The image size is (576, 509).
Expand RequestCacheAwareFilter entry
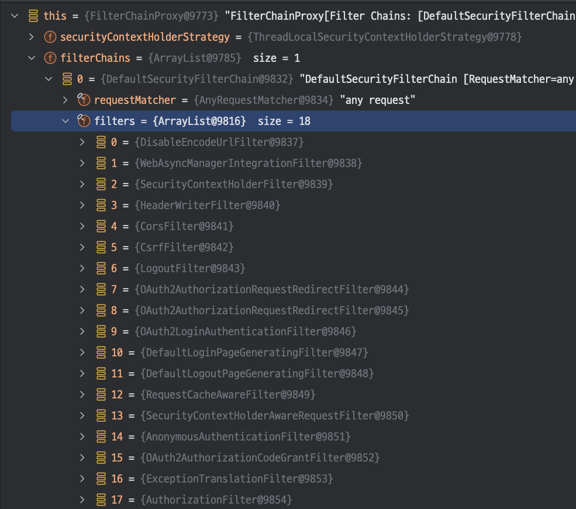point(82,394)
